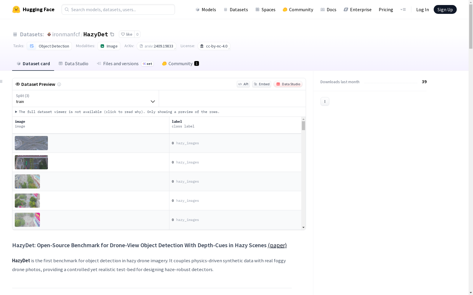This screenshot has width=473, height=295.
Task: Open the Files and versions tab
Action: pos(125,64)
